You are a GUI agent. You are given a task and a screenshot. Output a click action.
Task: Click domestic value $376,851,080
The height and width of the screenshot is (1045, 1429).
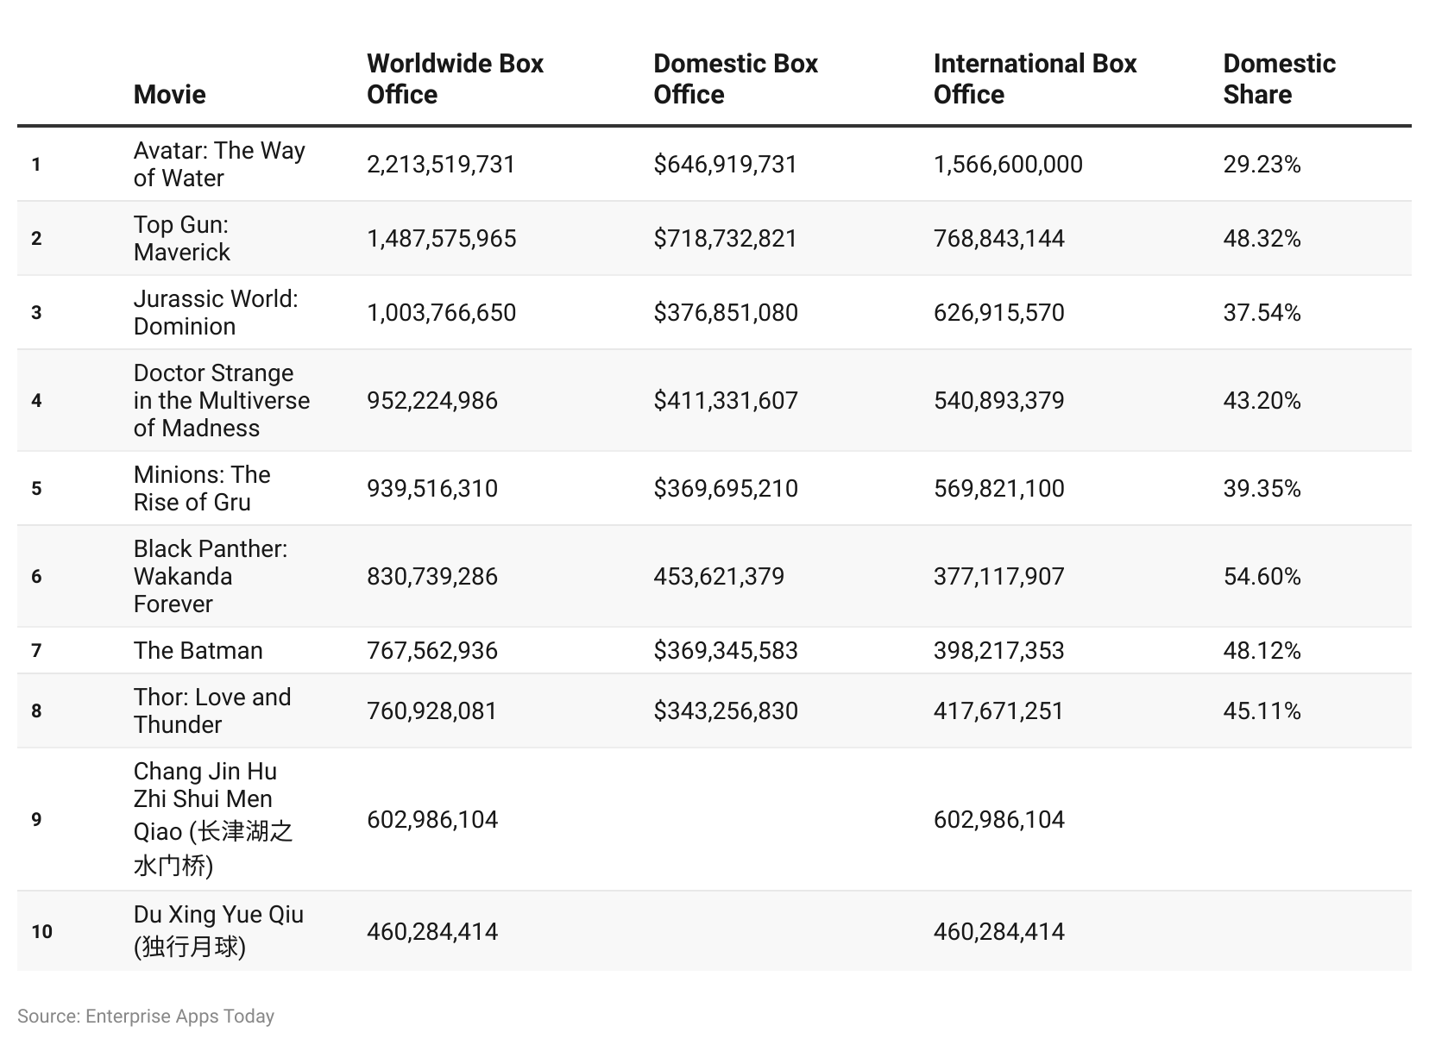coord(726,312)
